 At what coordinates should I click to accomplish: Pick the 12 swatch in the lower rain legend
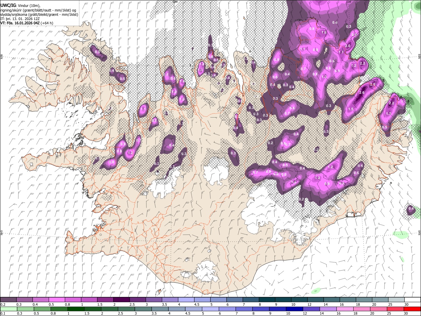tap(311, 309)
